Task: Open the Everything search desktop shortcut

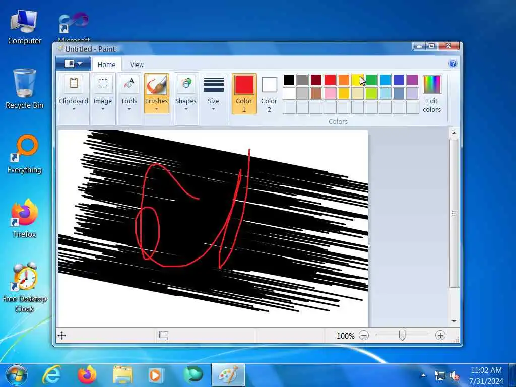Action: coord(25,154)
